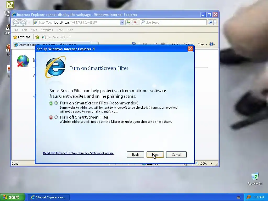Expand the Home button dropdown arrow

click(139, 44)
